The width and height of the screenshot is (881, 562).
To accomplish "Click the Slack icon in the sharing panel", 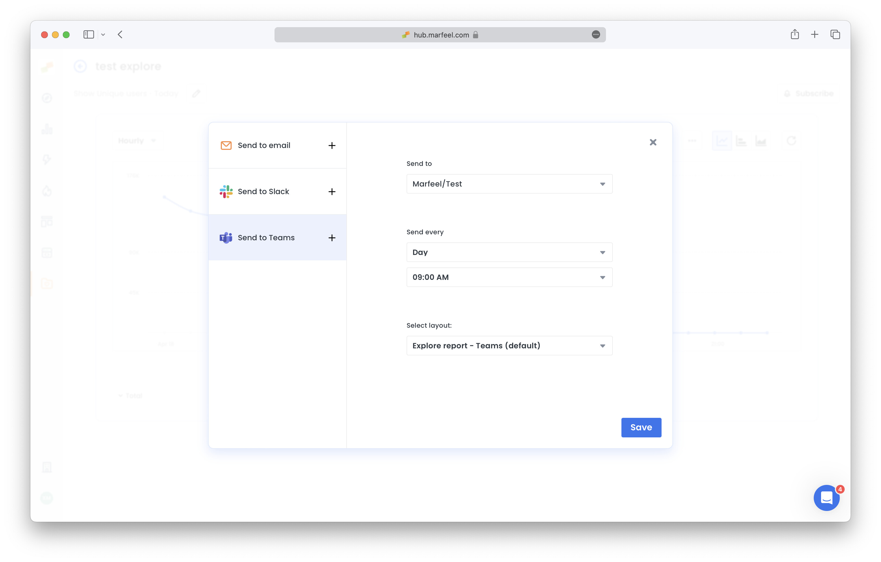I will click(x=226, y=191).
